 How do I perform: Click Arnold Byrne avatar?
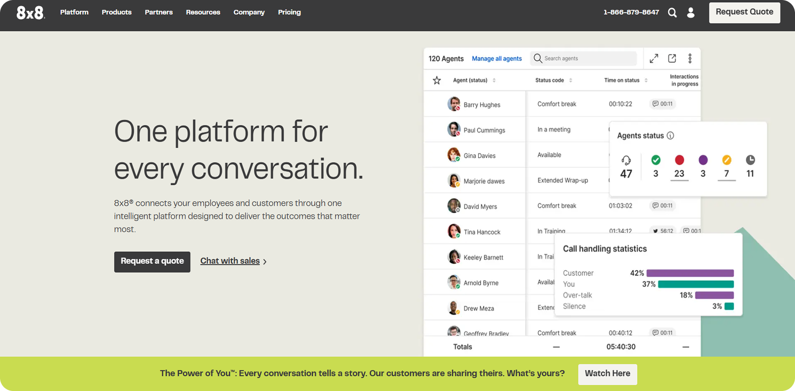click(454, 282)
